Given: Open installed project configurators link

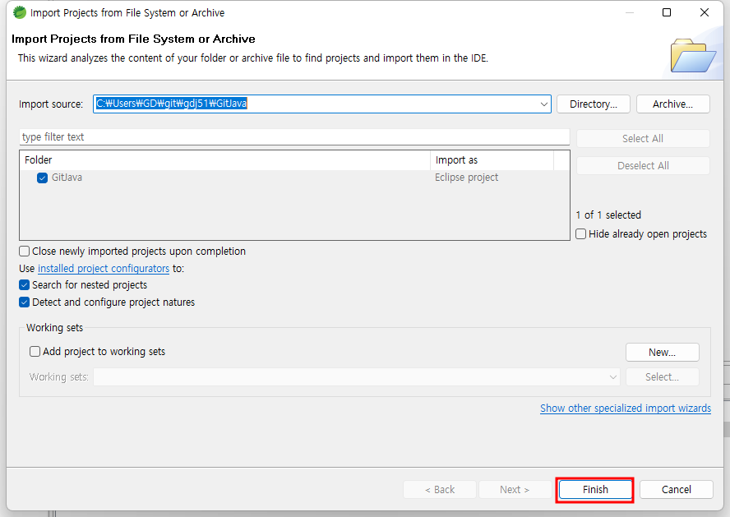Looking at the screenshot, I should pos(104,269).
